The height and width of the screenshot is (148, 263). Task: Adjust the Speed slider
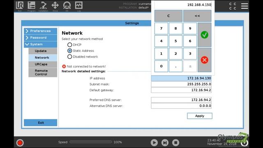point(90,142)
